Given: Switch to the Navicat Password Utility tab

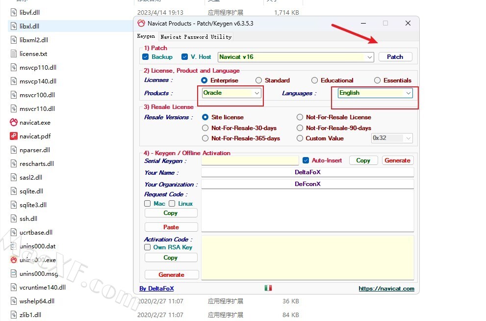Looking at the screenshot, I should 196,37.
